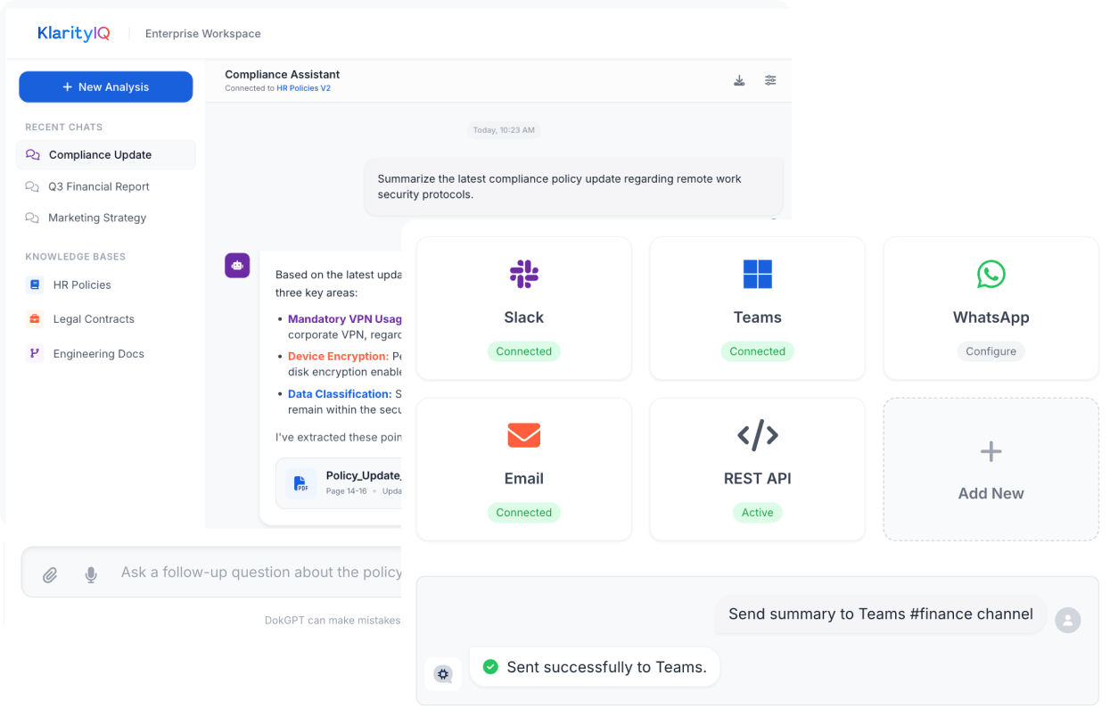The width and height of the screenshot is (1118, 725).
Task: Click the Marketing Strategy chat icon
Action: click(32, 218)
